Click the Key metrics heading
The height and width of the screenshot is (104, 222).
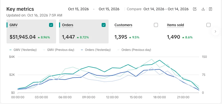point(20,9)
